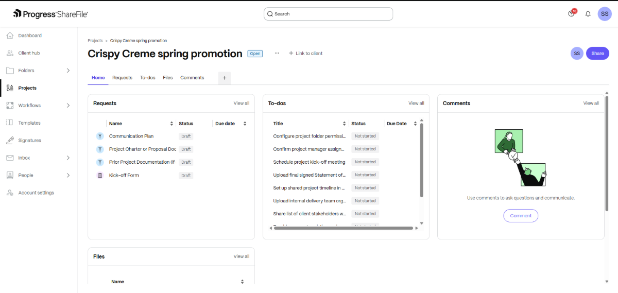
Task: Open the Configure project folder permissions to-do
Action: (x=309, y=136)
